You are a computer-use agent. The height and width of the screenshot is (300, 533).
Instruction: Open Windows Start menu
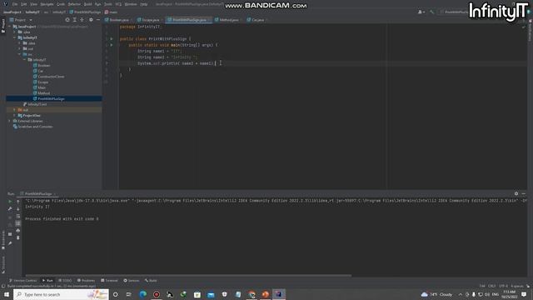7,294
